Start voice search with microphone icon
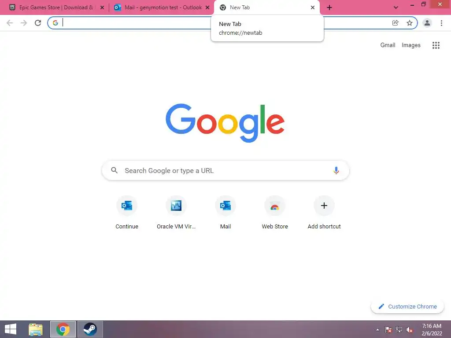 click(336, 170)
